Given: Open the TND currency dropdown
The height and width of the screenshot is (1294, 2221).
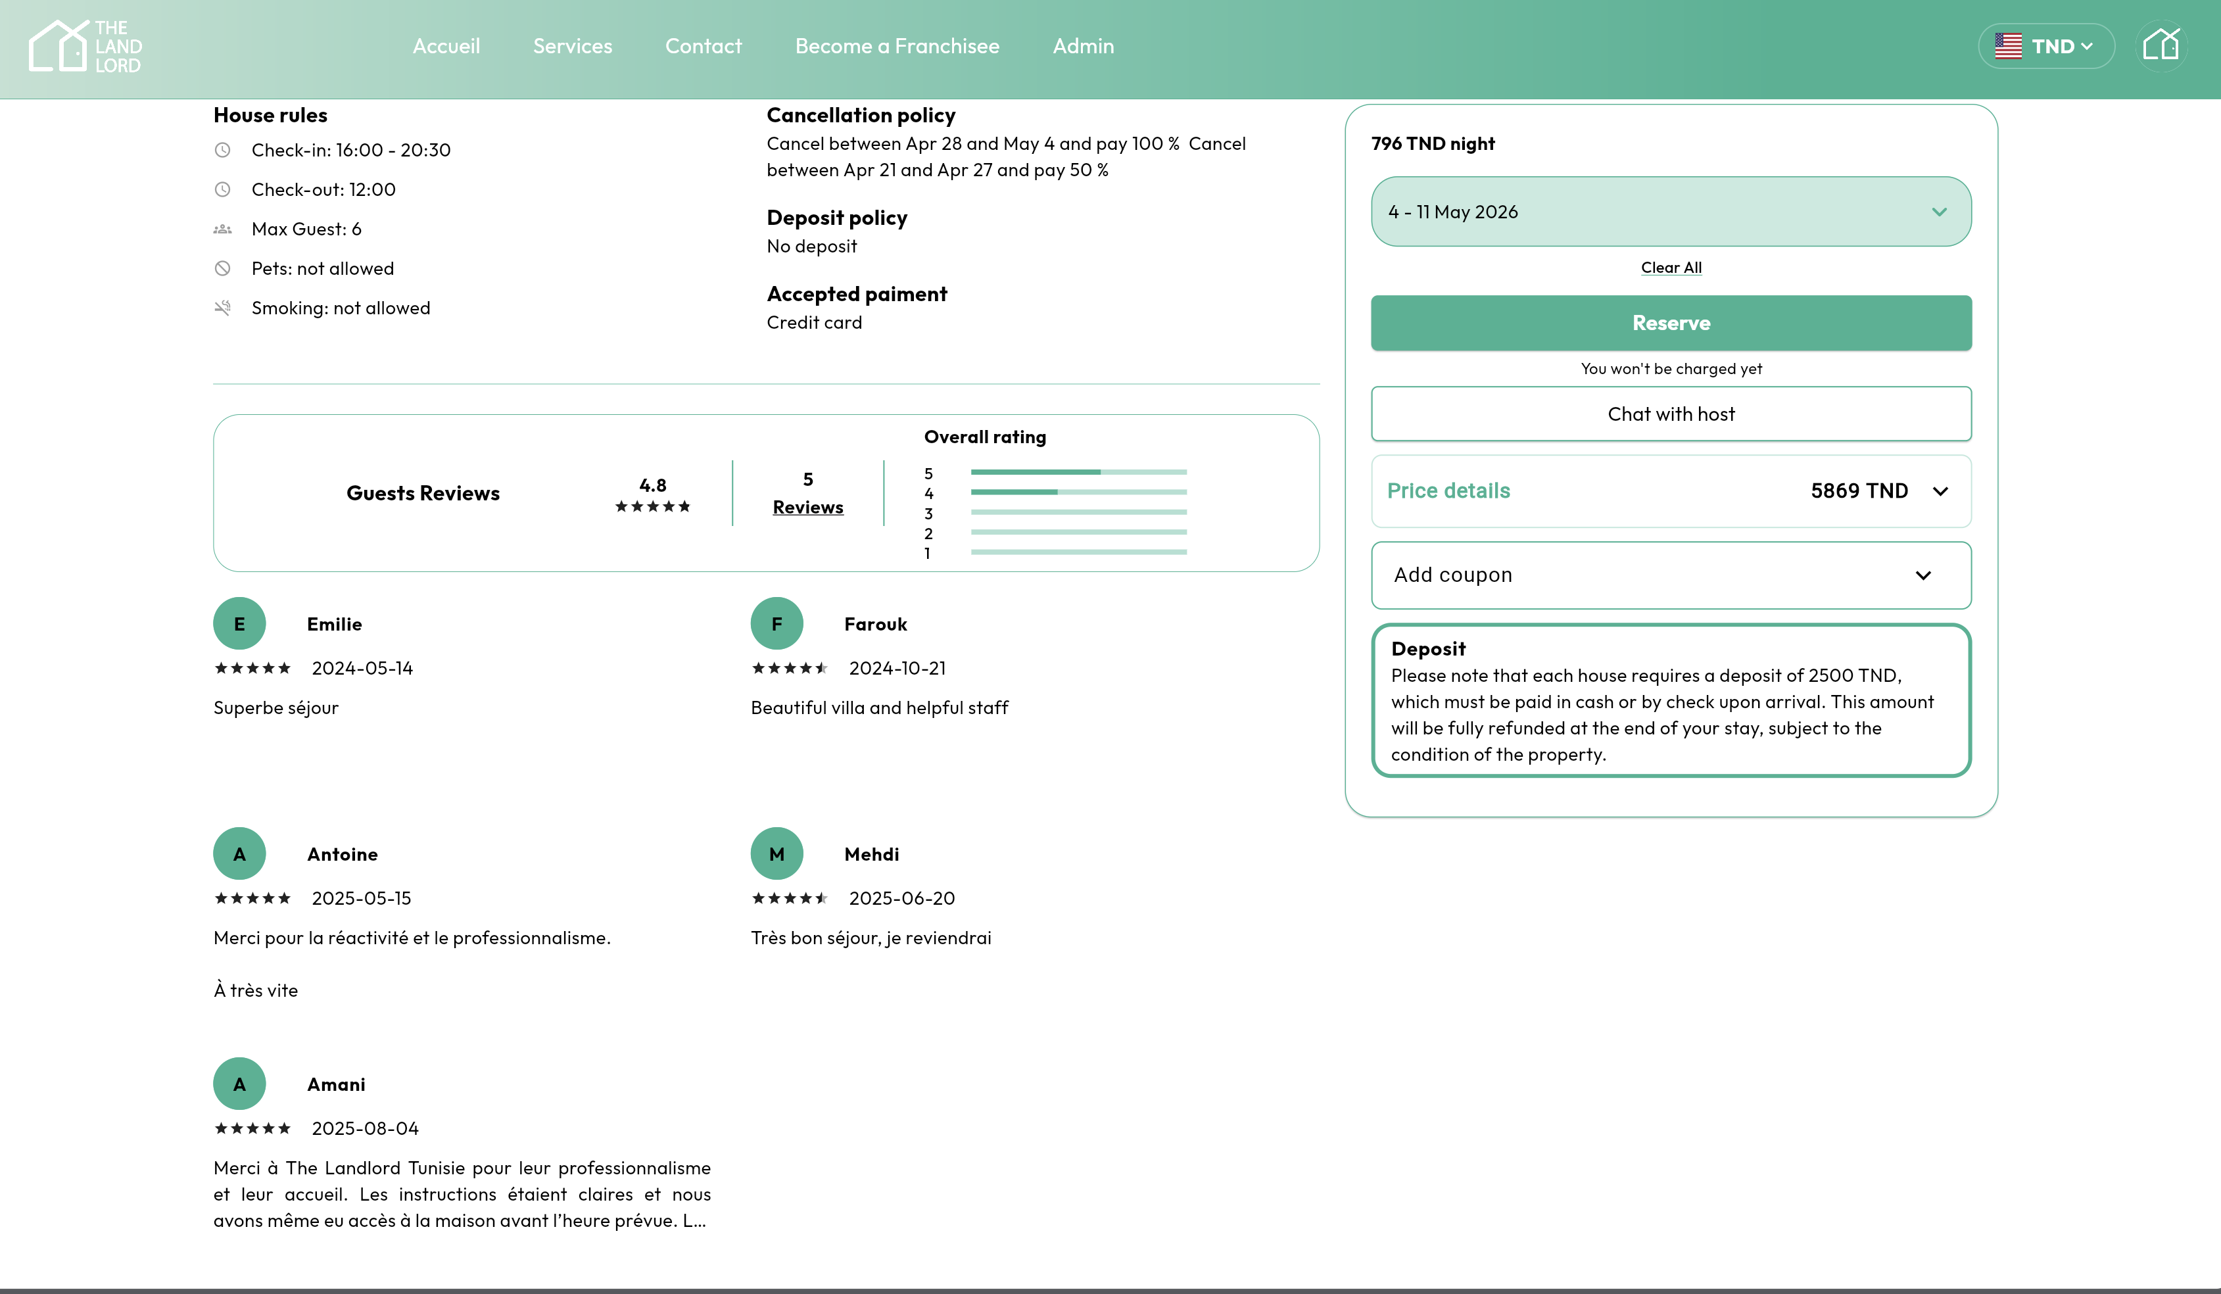Looking at the screenshot, I should pyautogui.click(x=2061, y=46).
